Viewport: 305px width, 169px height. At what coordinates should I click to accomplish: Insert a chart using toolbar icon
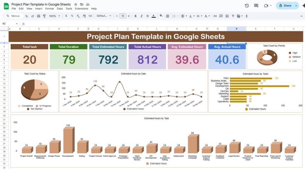coord(227,16)
